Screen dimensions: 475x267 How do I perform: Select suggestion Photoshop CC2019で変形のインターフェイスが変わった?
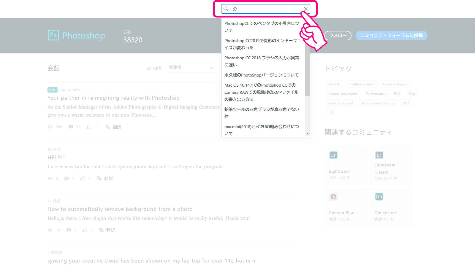[263, 44]
